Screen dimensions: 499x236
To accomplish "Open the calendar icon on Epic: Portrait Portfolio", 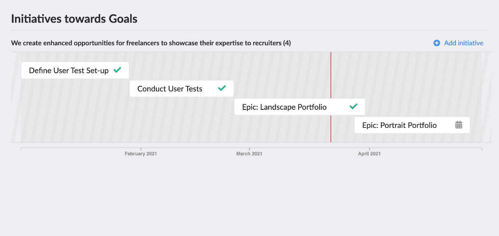I will coord(459,125).
